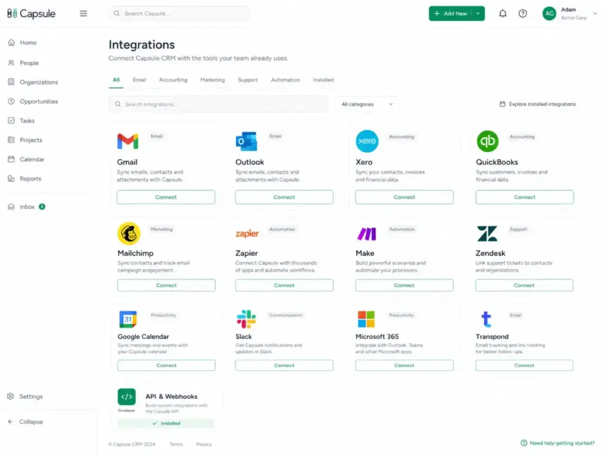
Task: Focus the Search Capsule field
Action: click(x=179, y=14)
